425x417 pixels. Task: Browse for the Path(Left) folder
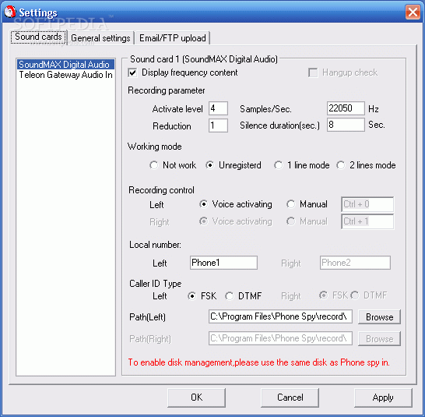coord(379,316)
